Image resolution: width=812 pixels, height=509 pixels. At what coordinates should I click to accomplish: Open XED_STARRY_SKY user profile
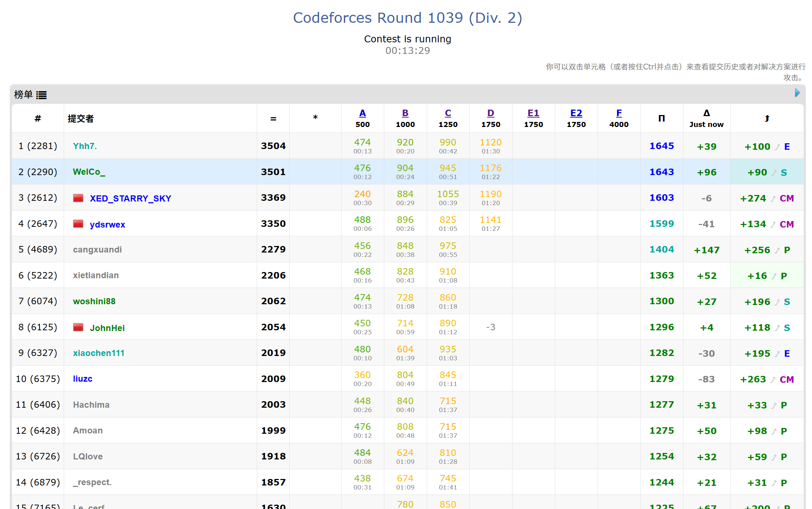tap(130, 198)
